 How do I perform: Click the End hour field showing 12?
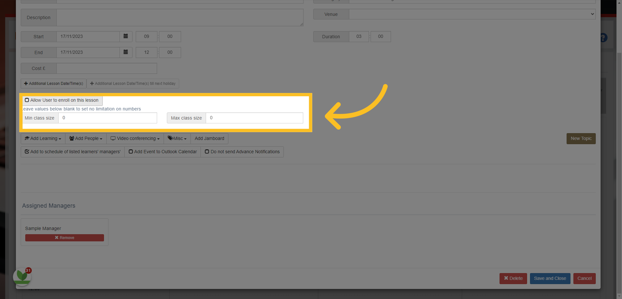tap(146, 52)
